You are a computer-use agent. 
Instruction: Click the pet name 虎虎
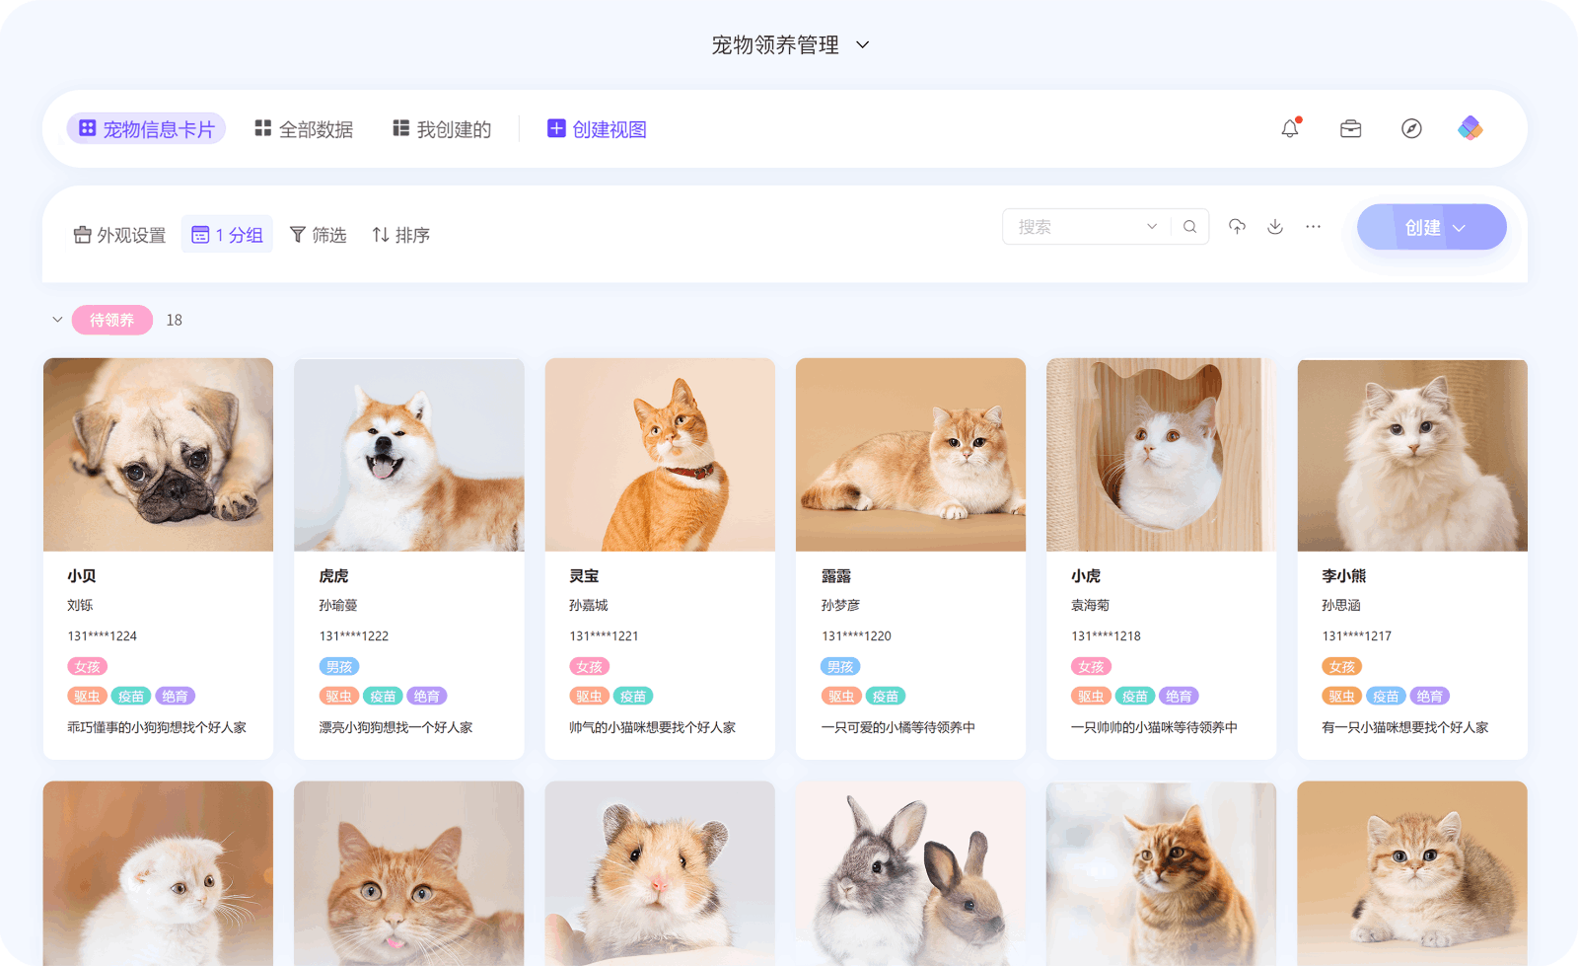pyautogui.click(x=333, y=576)
